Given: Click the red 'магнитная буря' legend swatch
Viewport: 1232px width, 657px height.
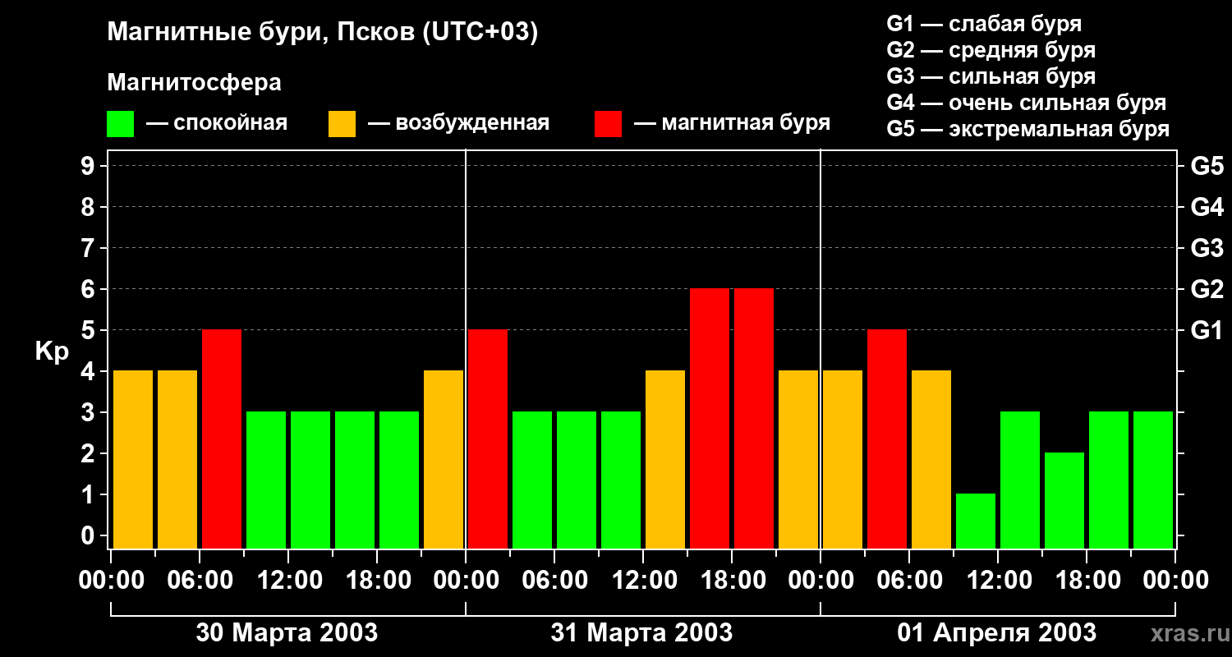Looking at the screenshot, I should tap(609, 124).
